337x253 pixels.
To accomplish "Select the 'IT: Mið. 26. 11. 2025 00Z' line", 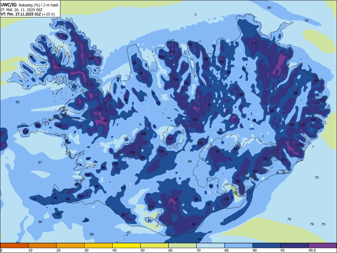I will point(22,10).
